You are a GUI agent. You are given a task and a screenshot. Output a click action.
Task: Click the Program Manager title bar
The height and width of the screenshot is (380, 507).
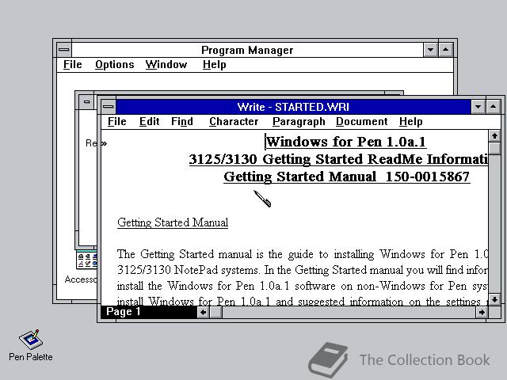pyautogui.click(x=247, y=50)
